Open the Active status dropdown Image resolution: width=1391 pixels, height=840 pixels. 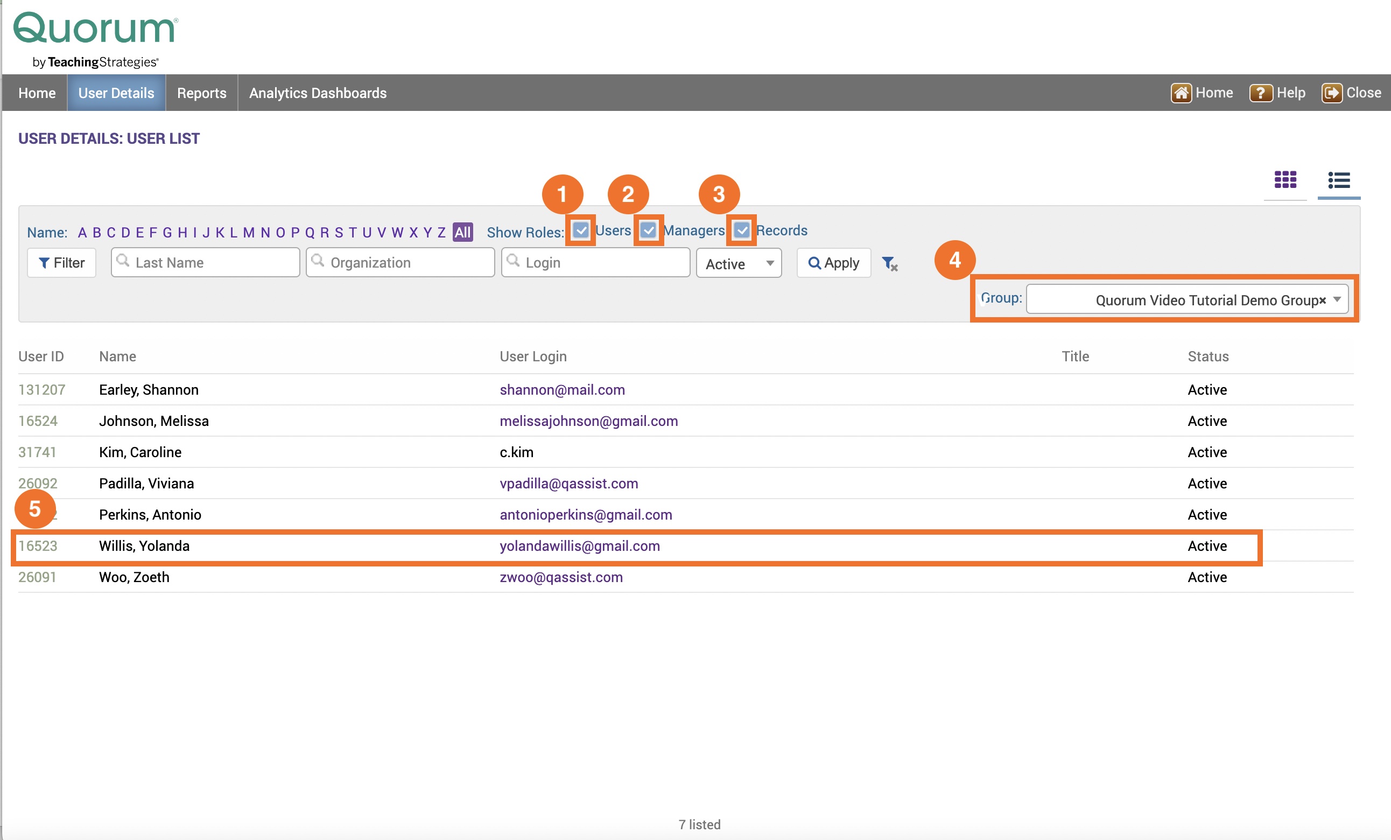[738, 264]
